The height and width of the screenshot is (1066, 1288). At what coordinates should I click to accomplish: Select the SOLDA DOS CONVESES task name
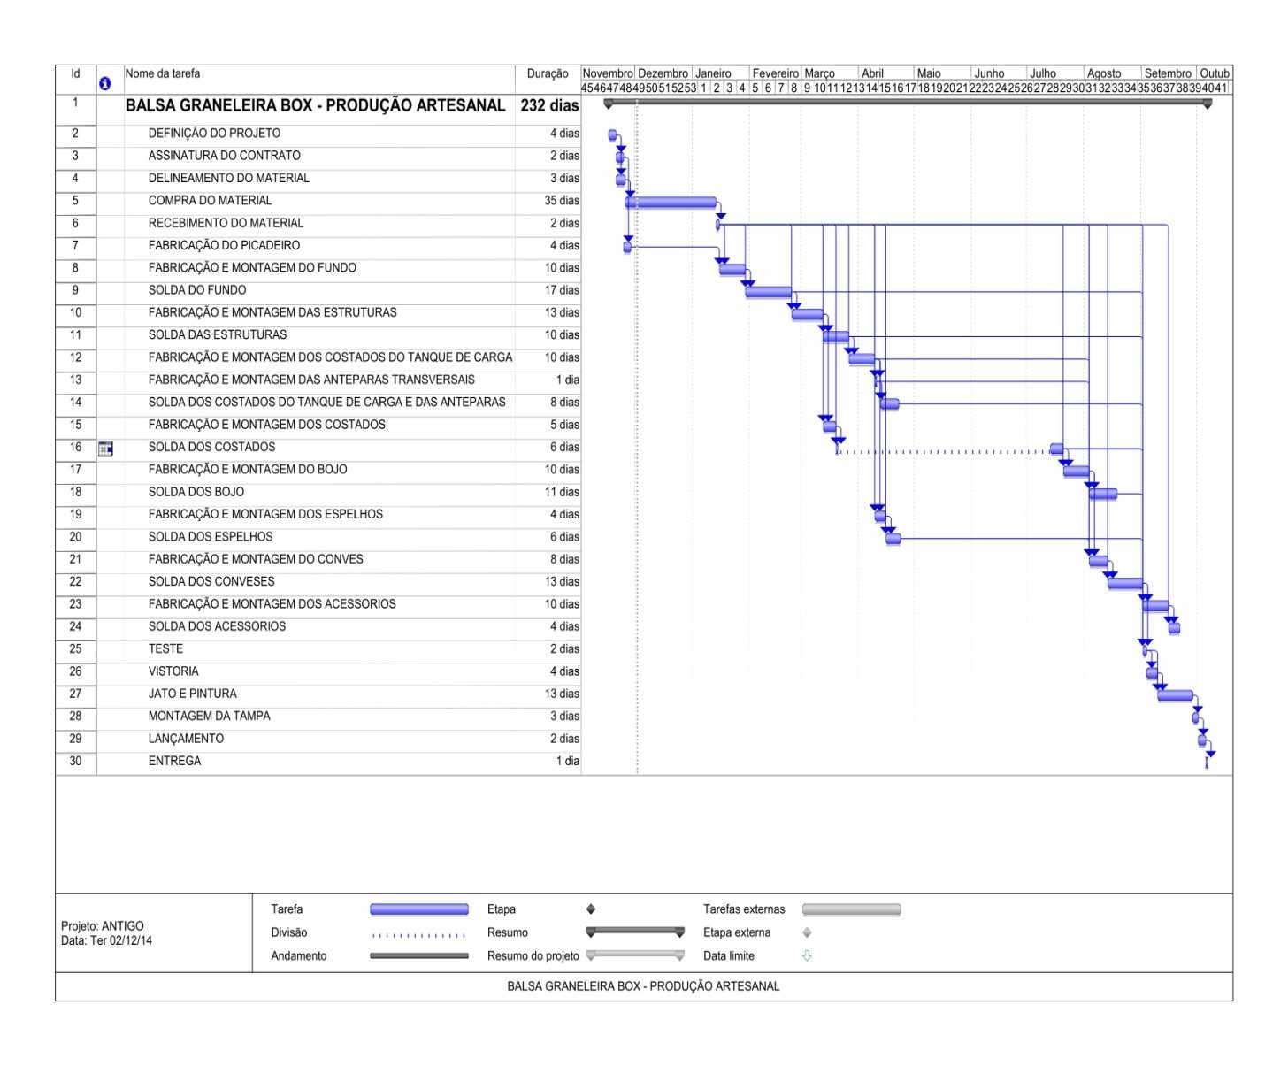click(x=211, y=581)
